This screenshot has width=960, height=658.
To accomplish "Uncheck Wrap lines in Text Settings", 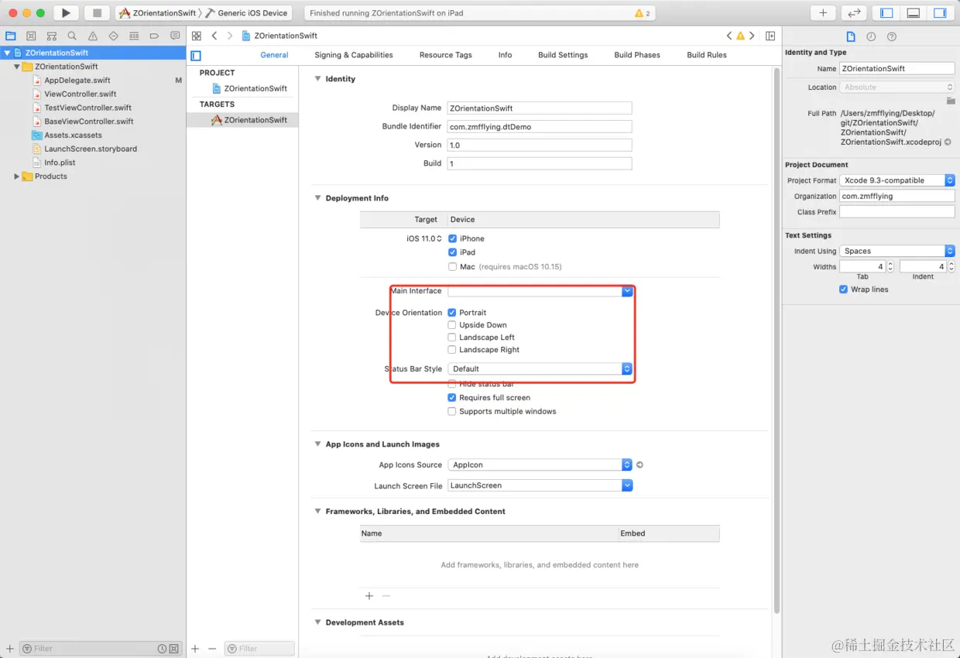I will point(843,290).
